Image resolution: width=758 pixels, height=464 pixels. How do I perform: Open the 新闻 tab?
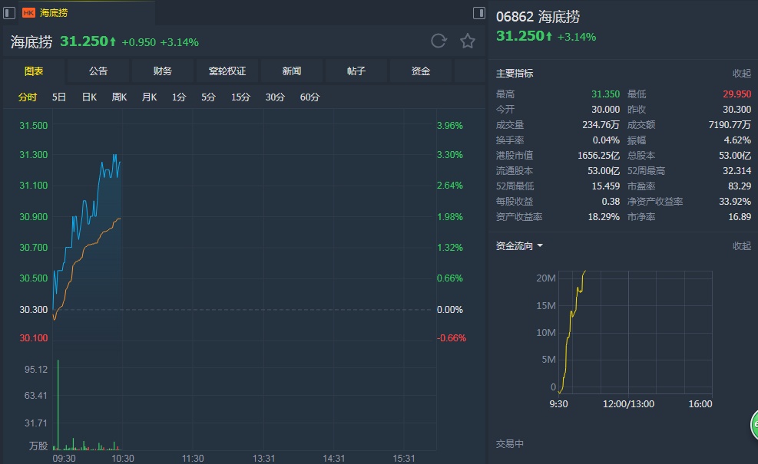point(292,71)
